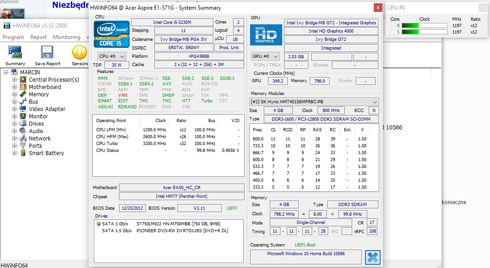Expand the Drives tree node

coord(14,123)
